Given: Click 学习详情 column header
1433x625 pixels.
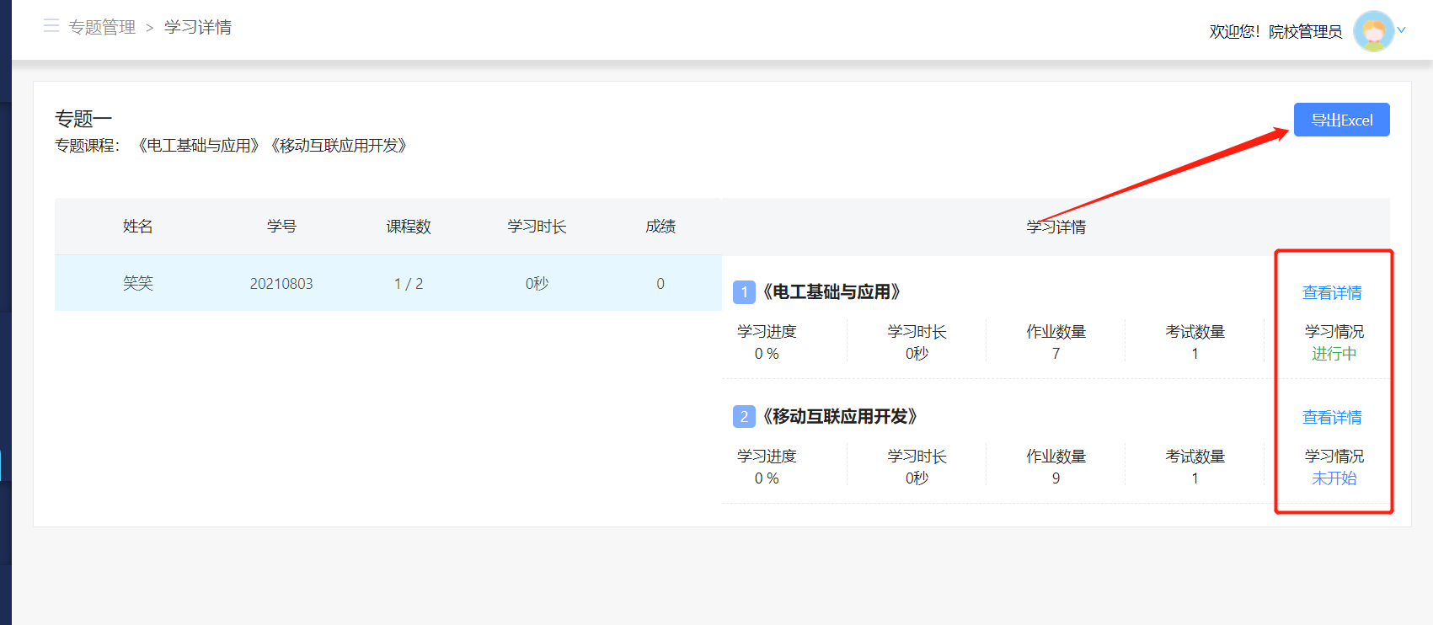Looking at the screenshot, I should tap(1056, 227).
